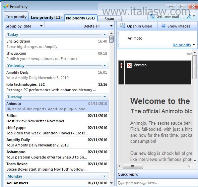
Task: Click the No priority link in preview header
Action: [x=182, y=45]
